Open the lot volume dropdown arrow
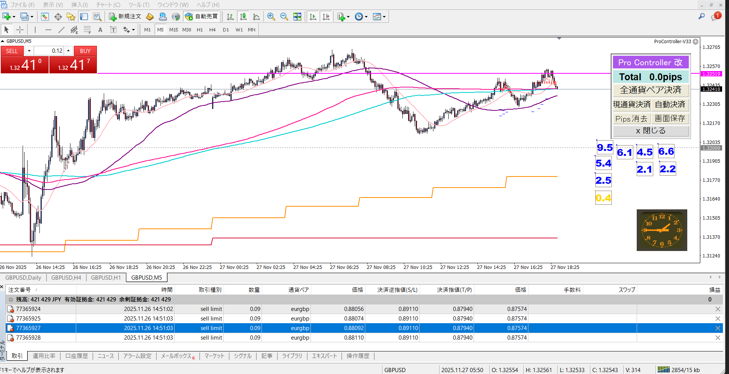 [x=29, y=51]
